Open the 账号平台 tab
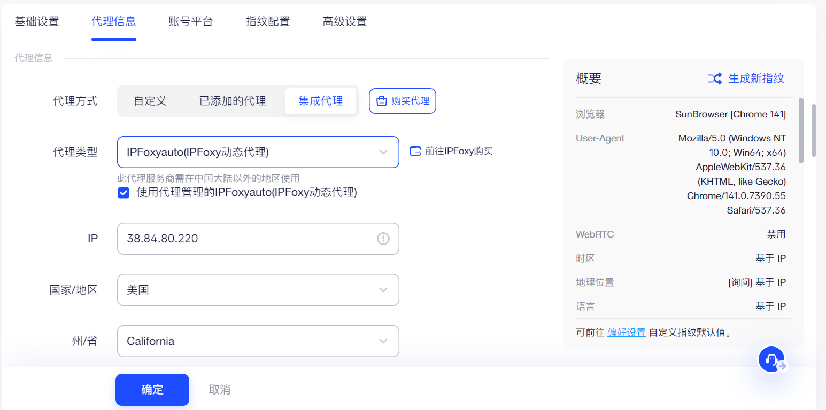 pyautogui.click(x=191, y=21)
